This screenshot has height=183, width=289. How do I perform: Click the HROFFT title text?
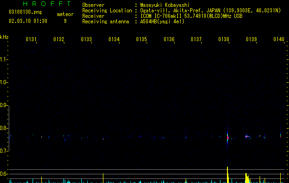(x=47, y=4)
